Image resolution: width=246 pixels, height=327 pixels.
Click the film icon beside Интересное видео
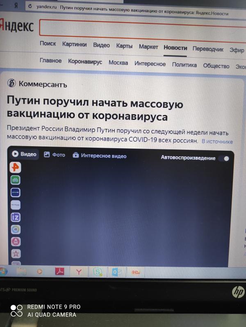(76, 155)
